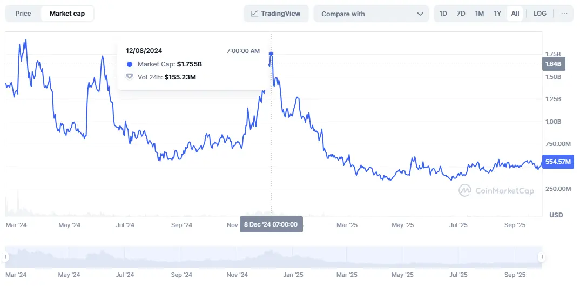Select the 1M time range
580x286 pixels.
[479, 14]
